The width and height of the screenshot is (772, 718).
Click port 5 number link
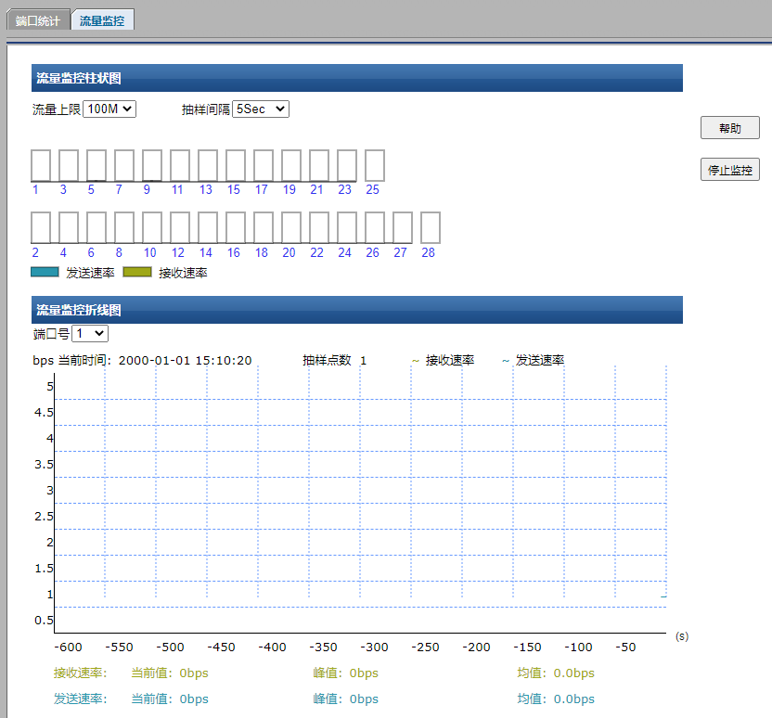tap(91, 189)
